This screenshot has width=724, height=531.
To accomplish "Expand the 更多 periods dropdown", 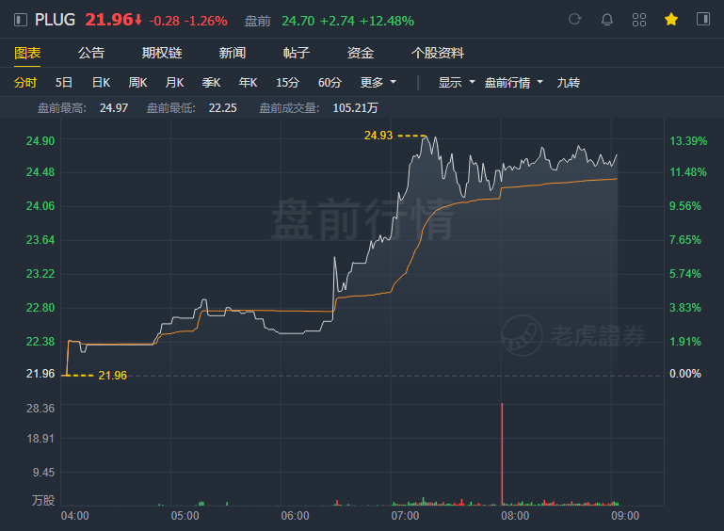I will 378,83.
